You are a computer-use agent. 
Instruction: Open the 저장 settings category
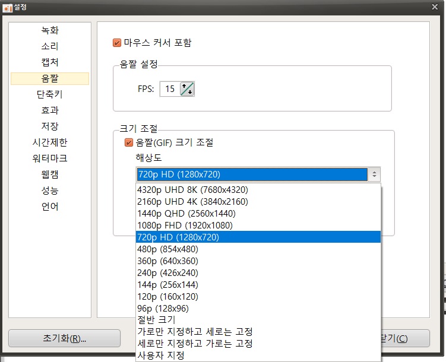[x=50, y=126]
